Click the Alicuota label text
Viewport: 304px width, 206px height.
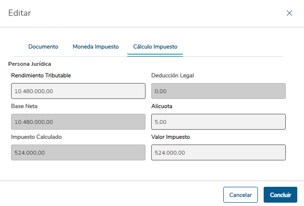[162, 106]
